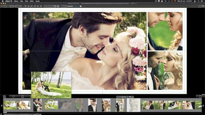Viewport: 205px width, 115px height.
Task: Click the Editar menu item
Action: [32, 1]
